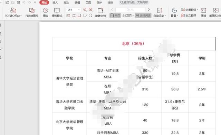Click the fit width icon
The width and height of the screenshot is (221, 135).
(79, 16)
